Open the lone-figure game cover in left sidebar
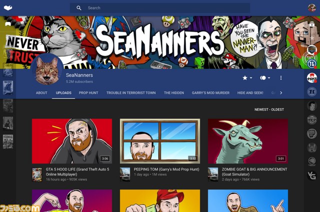This screenshot has width=320, height=212. coord(8,123)
